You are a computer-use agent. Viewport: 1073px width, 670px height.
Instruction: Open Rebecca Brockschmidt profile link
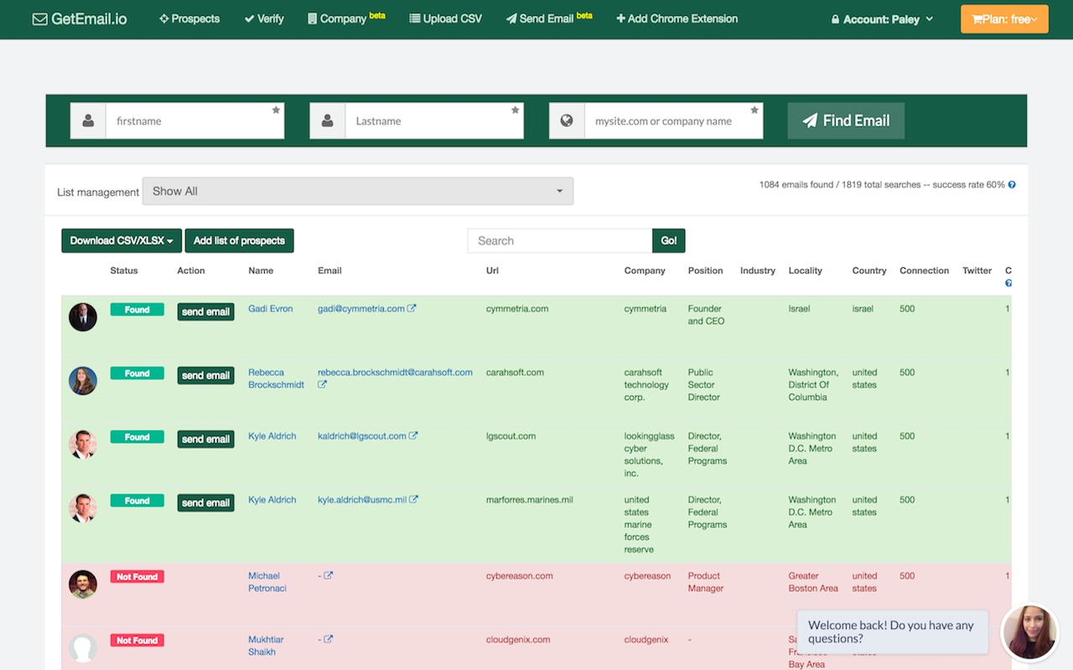[x=276, y=379]
